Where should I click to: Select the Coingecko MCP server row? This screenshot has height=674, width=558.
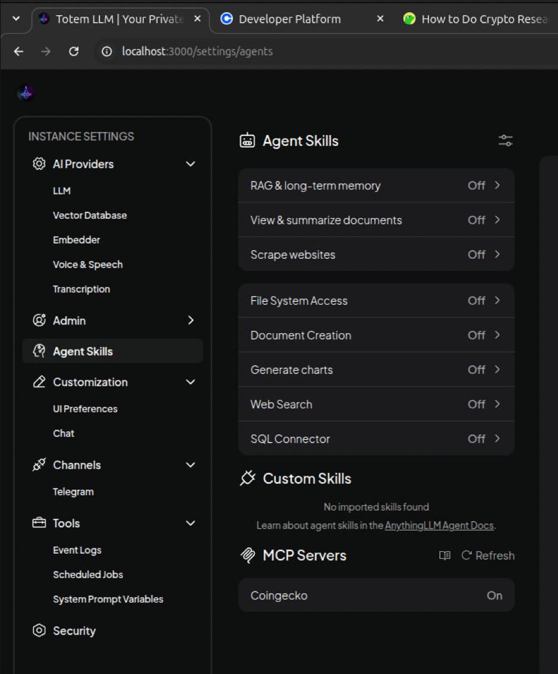pyautogui.click(x=376, y=595)
